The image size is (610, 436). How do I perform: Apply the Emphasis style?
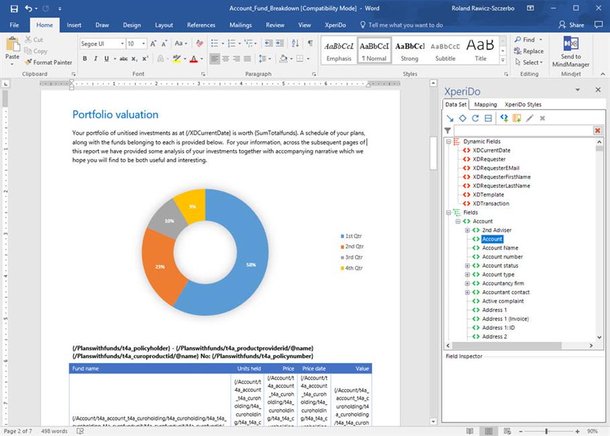point(339,51)
